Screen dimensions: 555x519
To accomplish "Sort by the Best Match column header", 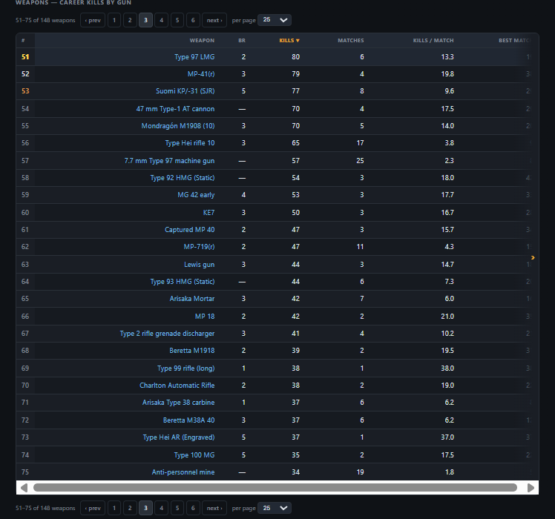I will (x=514, y=40).
